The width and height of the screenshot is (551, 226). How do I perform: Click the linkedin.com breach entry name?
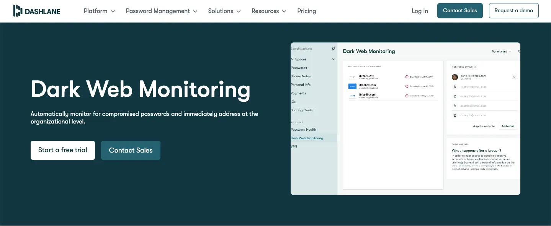[x=367, y=94]
